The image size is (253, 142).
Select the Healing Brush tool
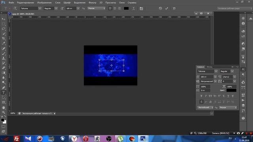(4, 49)
